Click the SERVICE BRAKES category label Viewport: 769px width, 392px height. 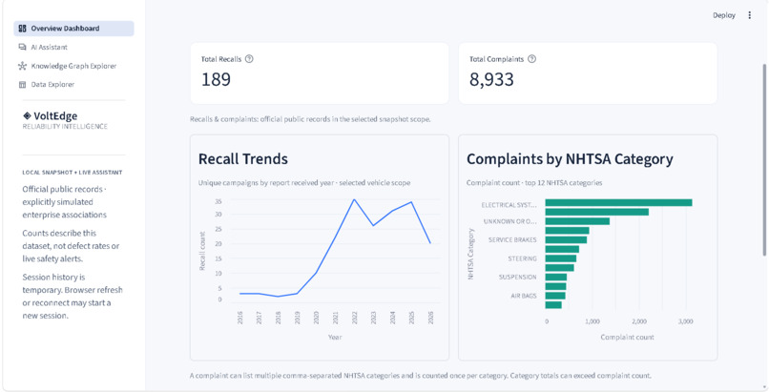512,240
